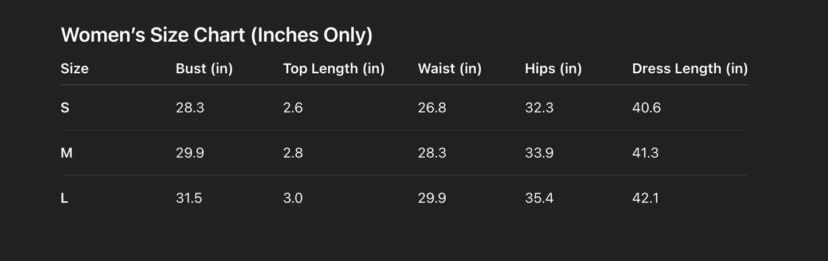This screenshot has height=261, width=828.
Task: Click the small dress length 40.6
Action: tap(646, 108)
